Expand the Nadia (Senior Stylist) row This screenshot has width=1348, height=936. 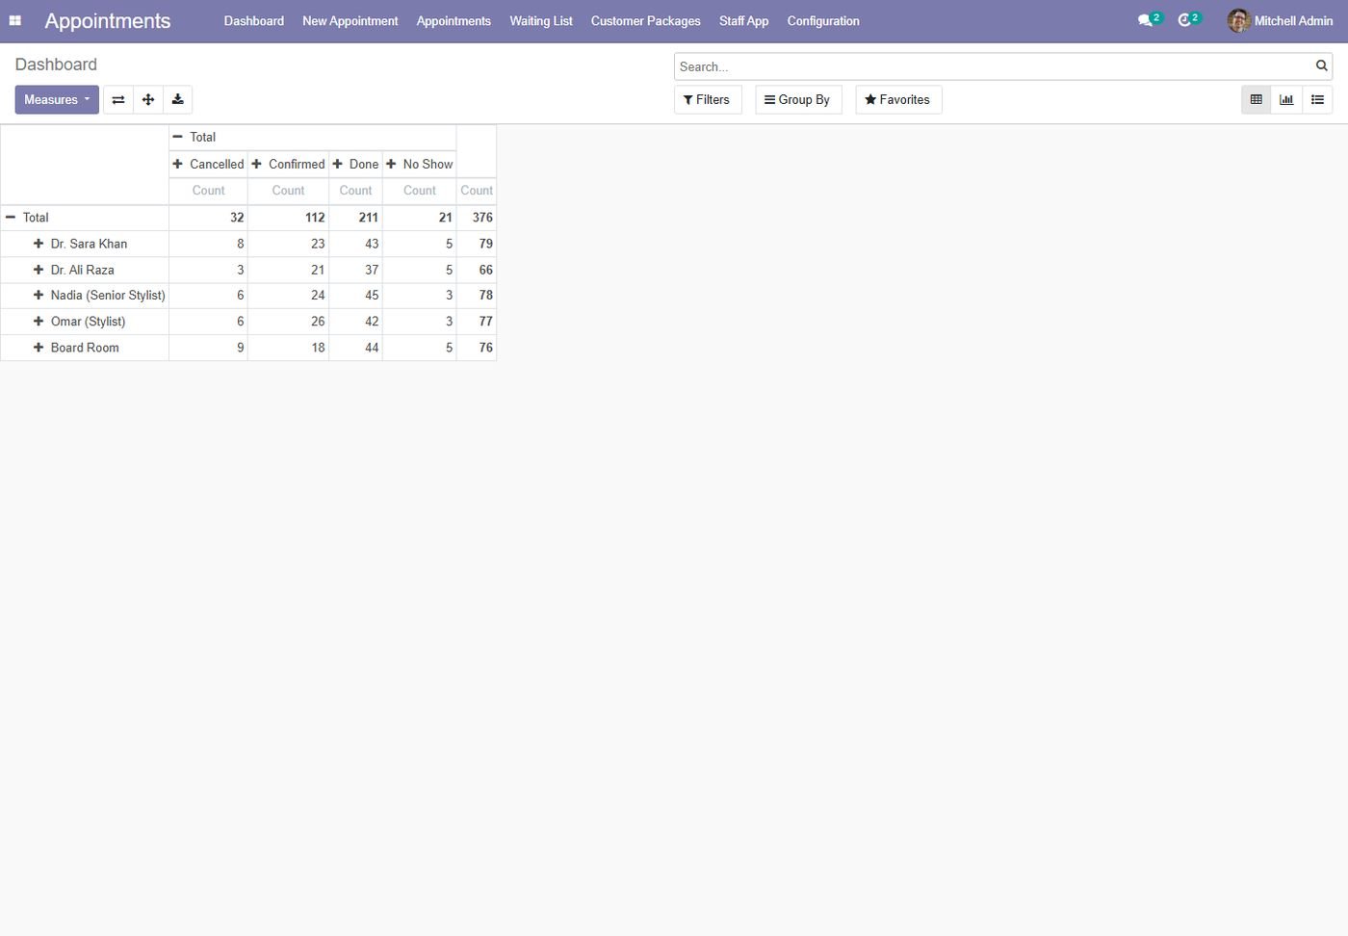pyautogui.click(x=85, y=296)
